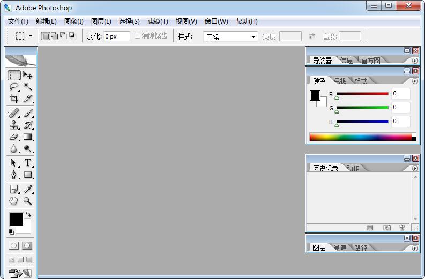425x279 pixels.
Task: Enable Add to selection mode
Action: pos(54,36)
